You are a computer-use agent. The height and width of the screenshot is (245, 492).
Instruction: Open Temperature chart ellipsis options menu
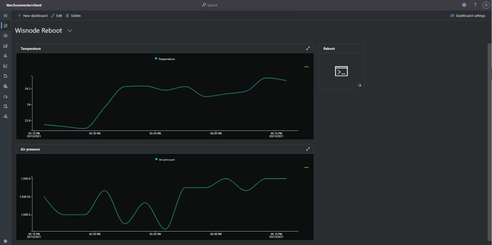(x=306, y=67)
